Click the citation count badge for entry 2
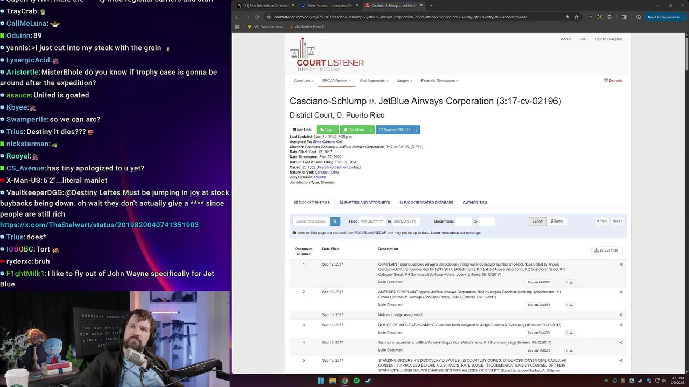Screen dimensions: 689x387 tap(568, 305)
